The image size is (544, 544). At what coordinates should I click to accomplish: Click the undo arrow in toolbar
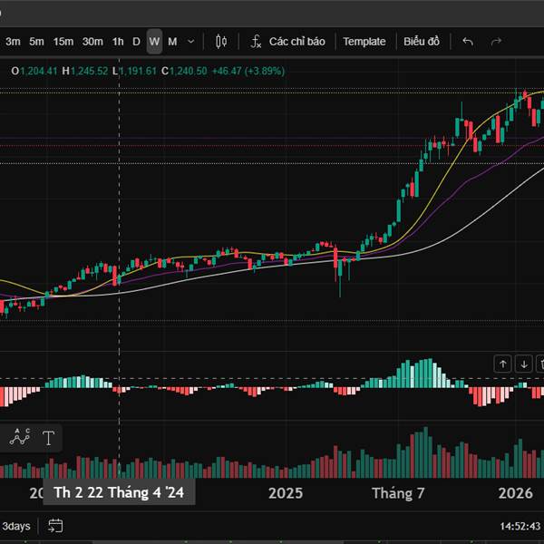click(x=468, y=42)
